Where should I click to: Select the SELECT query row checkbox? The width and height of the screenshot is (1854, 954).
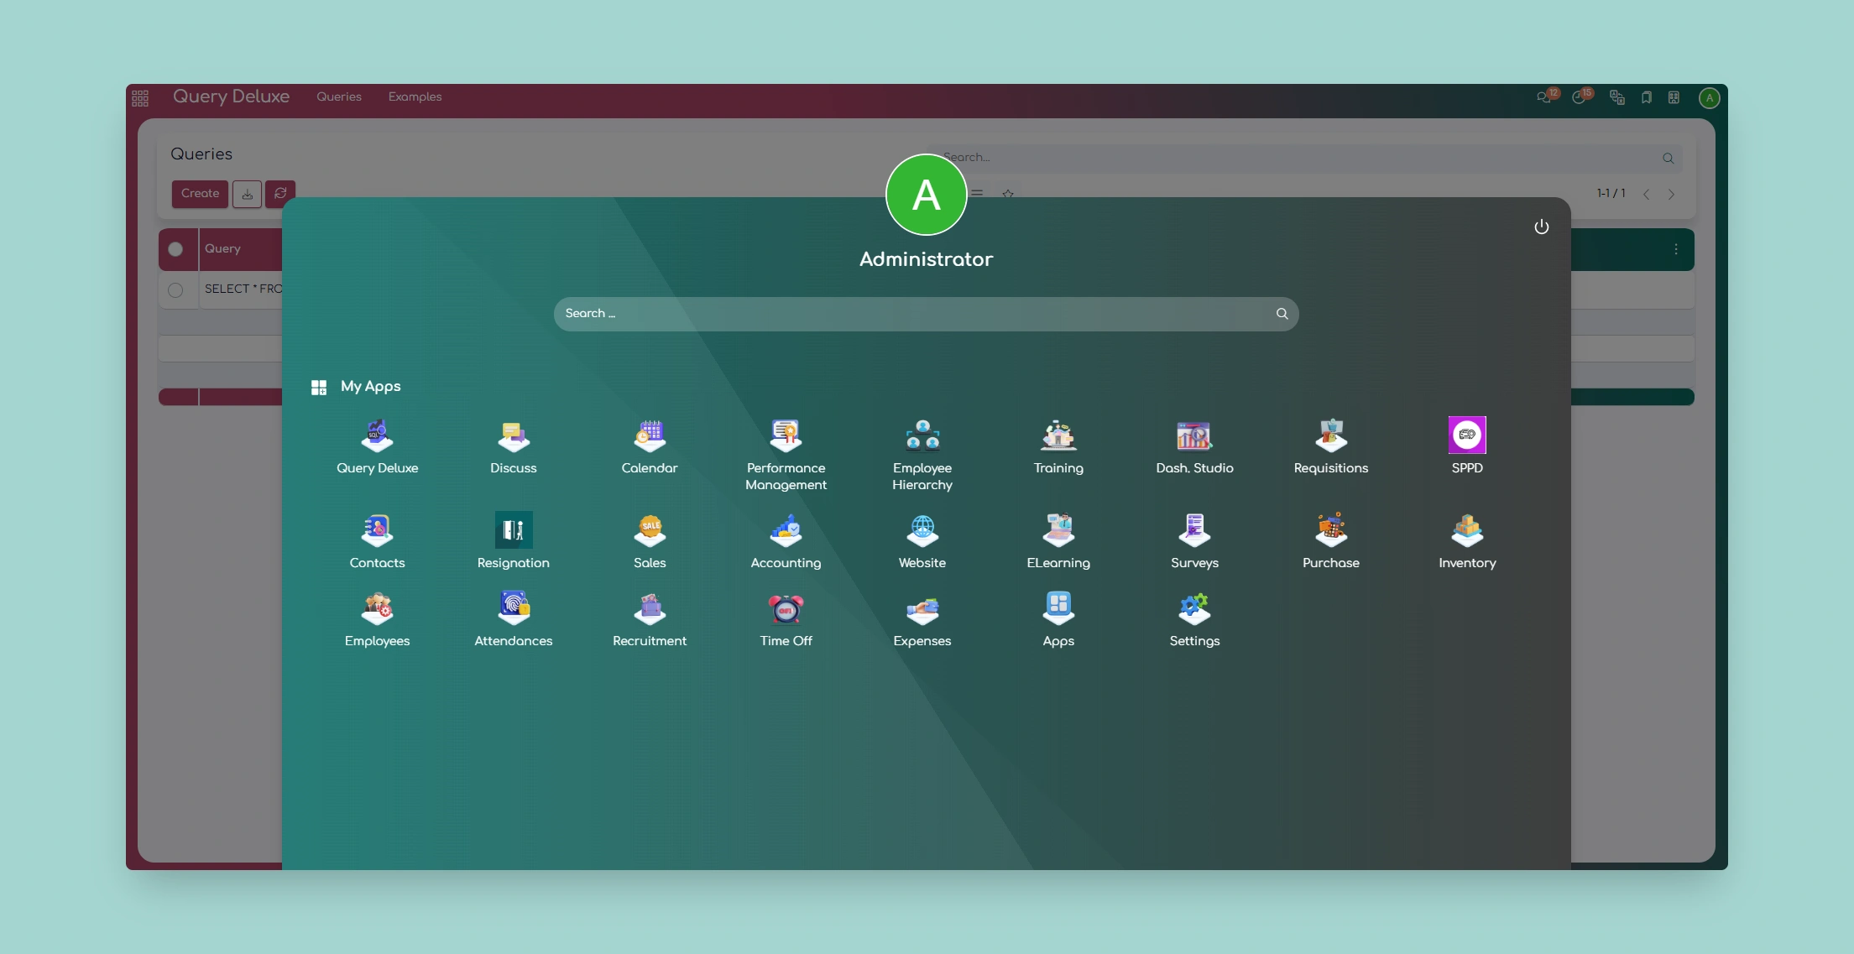[175, 289]
